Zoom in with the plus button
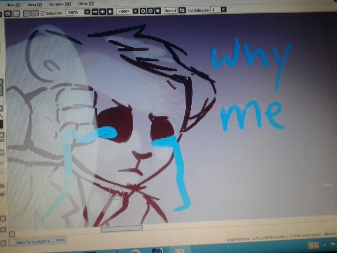Screen dimensions: 337x253 pos(102,11)
